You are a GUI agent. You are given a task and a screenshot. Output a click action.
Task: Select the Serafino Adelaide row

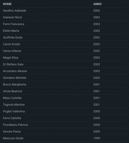pyautogui.click(x=65, y=10)
